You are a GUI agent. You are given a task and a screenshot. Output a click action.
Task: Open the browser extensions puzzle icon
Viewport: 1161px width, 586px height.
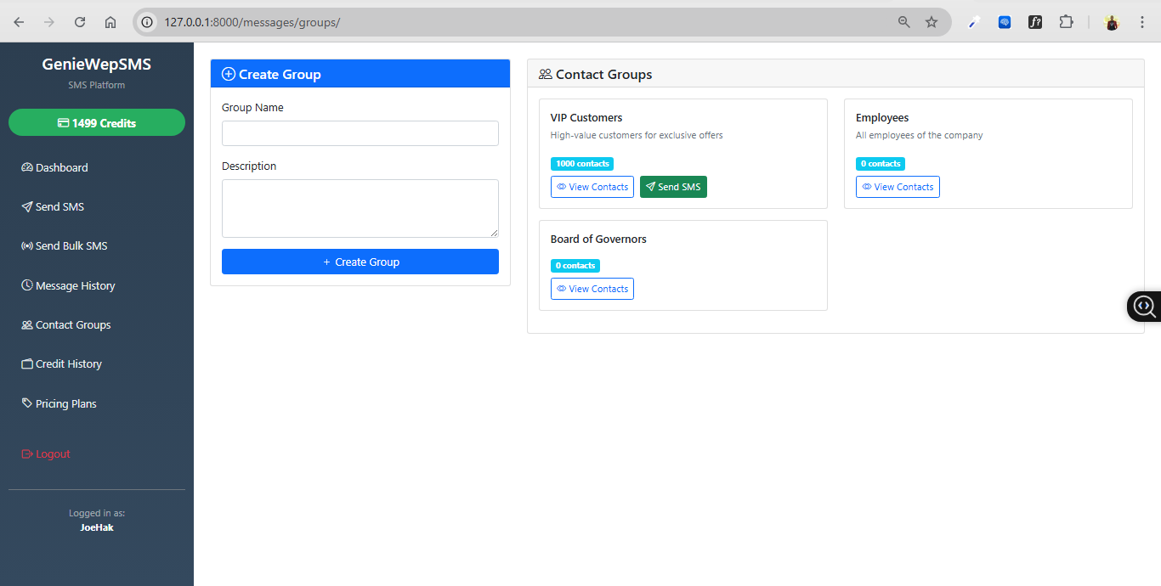pyautogui.click(x=1066, y=22)
